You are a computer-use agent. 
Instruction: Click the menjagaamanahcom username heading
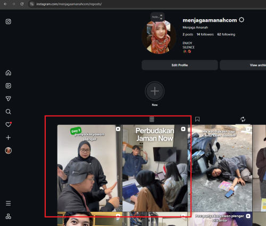210,20
